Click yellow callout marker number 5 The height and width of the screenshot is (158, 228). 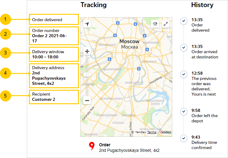pos(6,96)
